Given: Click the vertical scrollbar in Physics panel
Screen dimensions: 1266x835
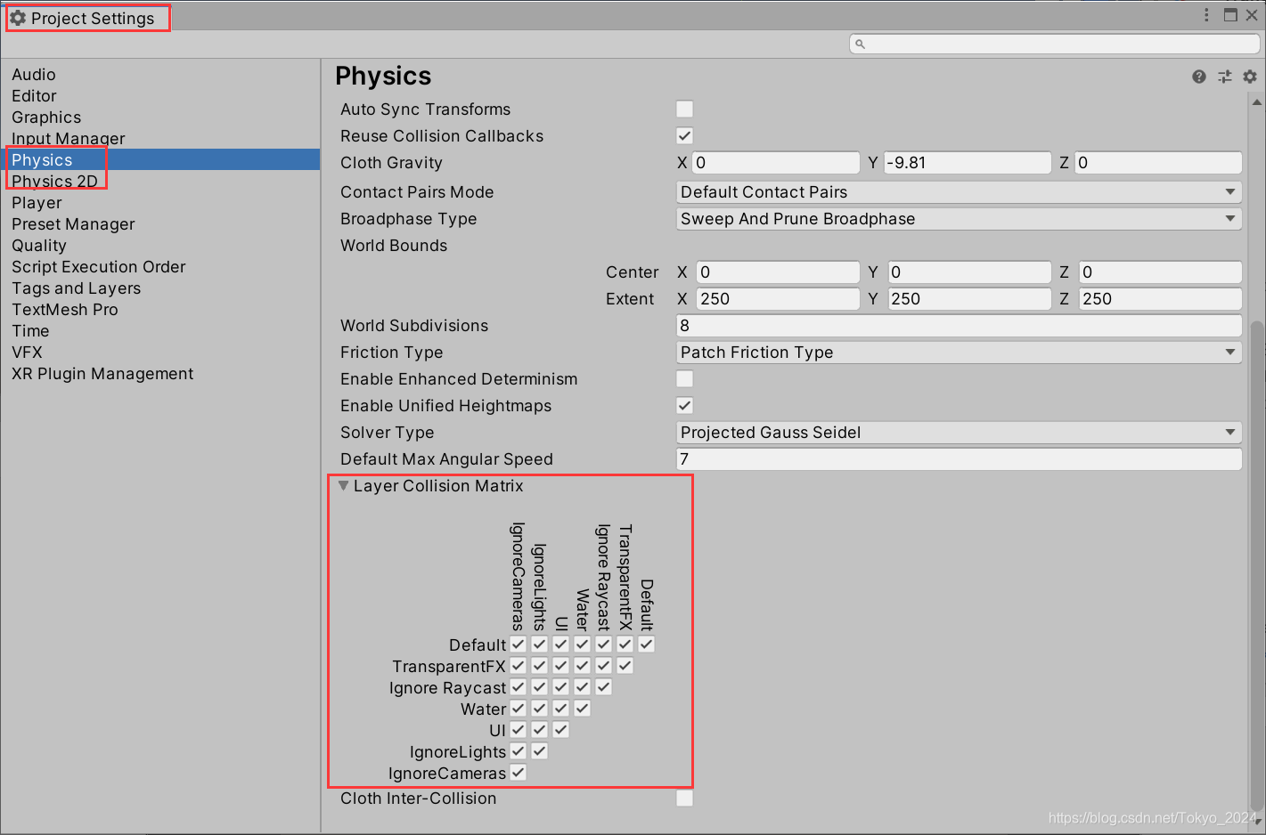Looking at the screenshot, I should click(1257, 565).
